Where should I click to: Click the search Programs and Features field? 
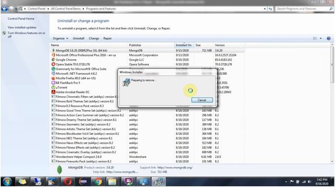point(303,9)
